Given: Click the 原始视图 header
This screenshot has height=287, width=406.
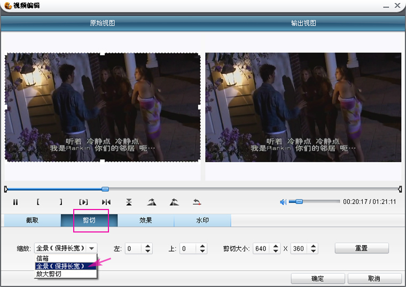Looking at the screenshot, I should [x=103, y=23].
